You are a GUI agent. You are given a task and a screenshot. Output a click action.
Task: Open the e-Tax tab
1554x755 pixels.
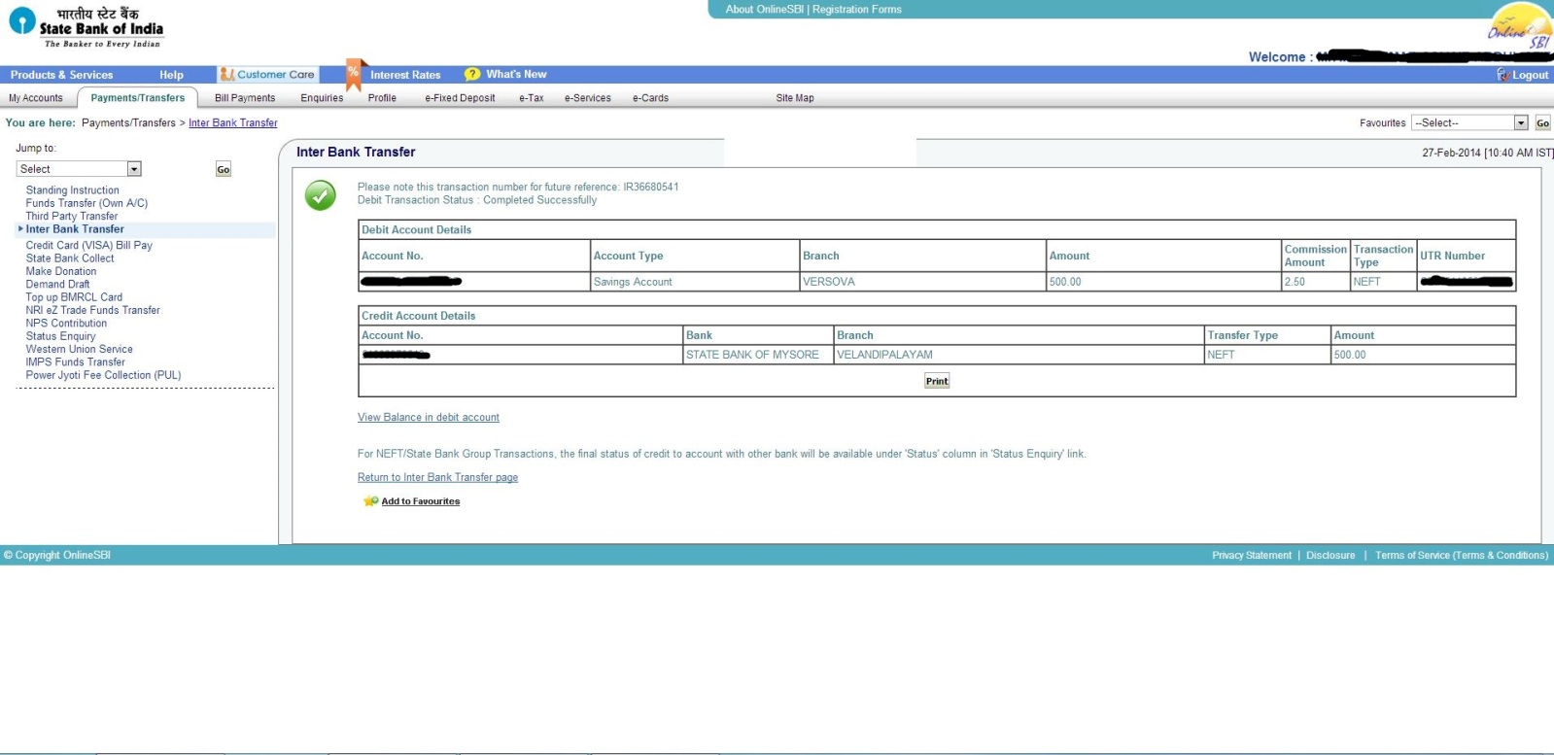(532, 98)
